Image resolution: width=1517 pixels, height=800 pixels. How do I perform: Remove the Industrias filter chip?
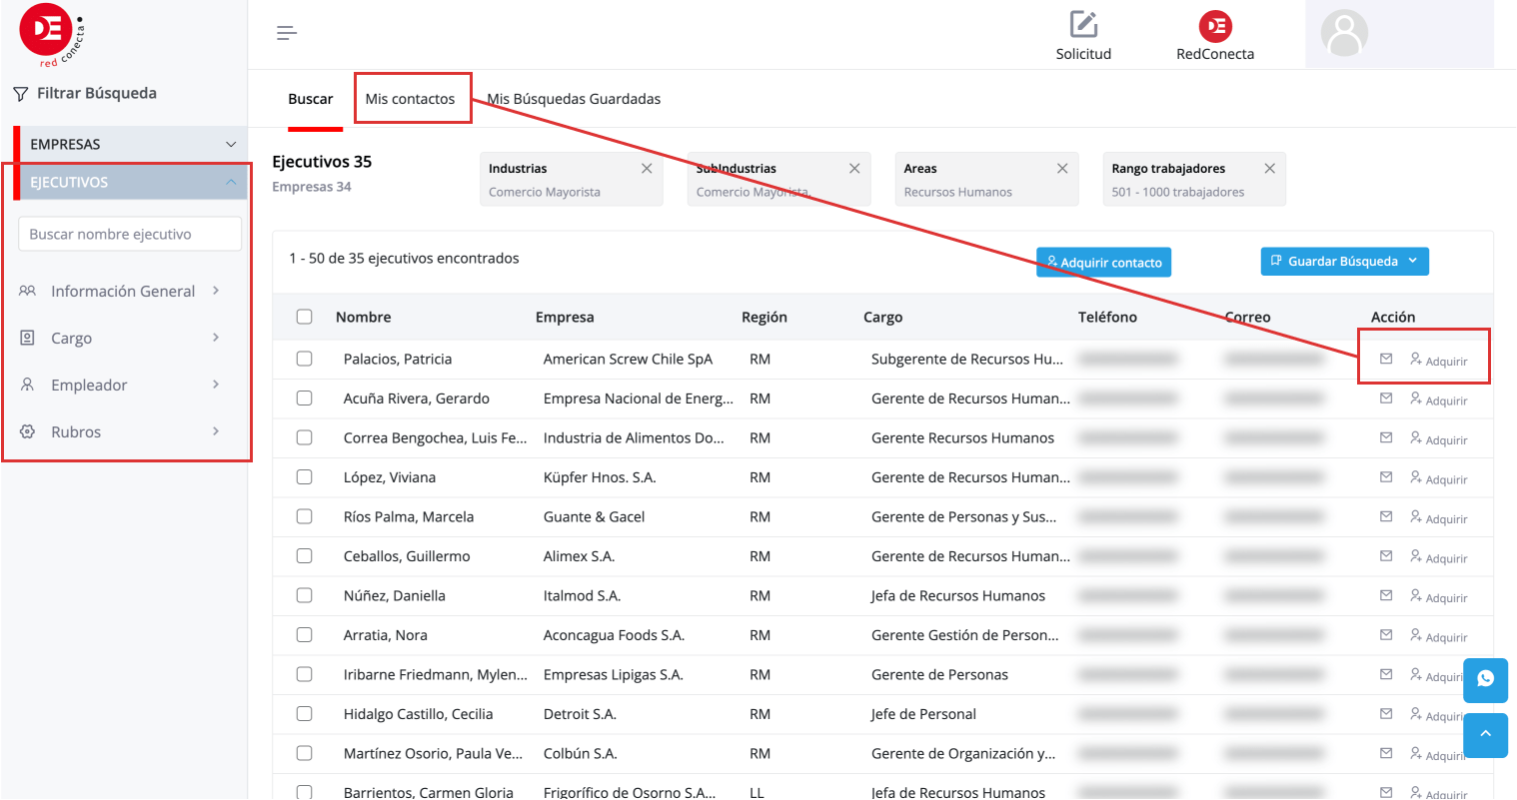[x=647, y=169]
